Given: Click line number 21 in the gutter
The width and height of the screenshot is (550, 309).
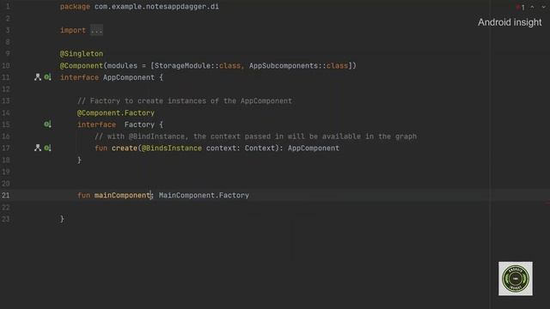Looking at the screenshot, I should 6,195.
